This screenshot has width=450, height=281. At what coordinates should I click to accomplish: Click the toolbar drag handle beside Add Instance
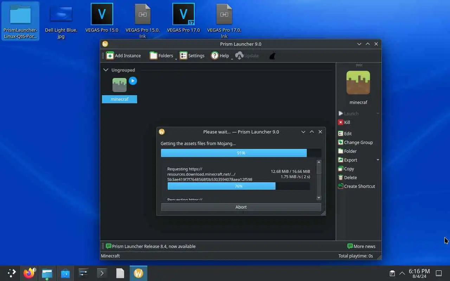pyautogui.click(x=103, y=55)
